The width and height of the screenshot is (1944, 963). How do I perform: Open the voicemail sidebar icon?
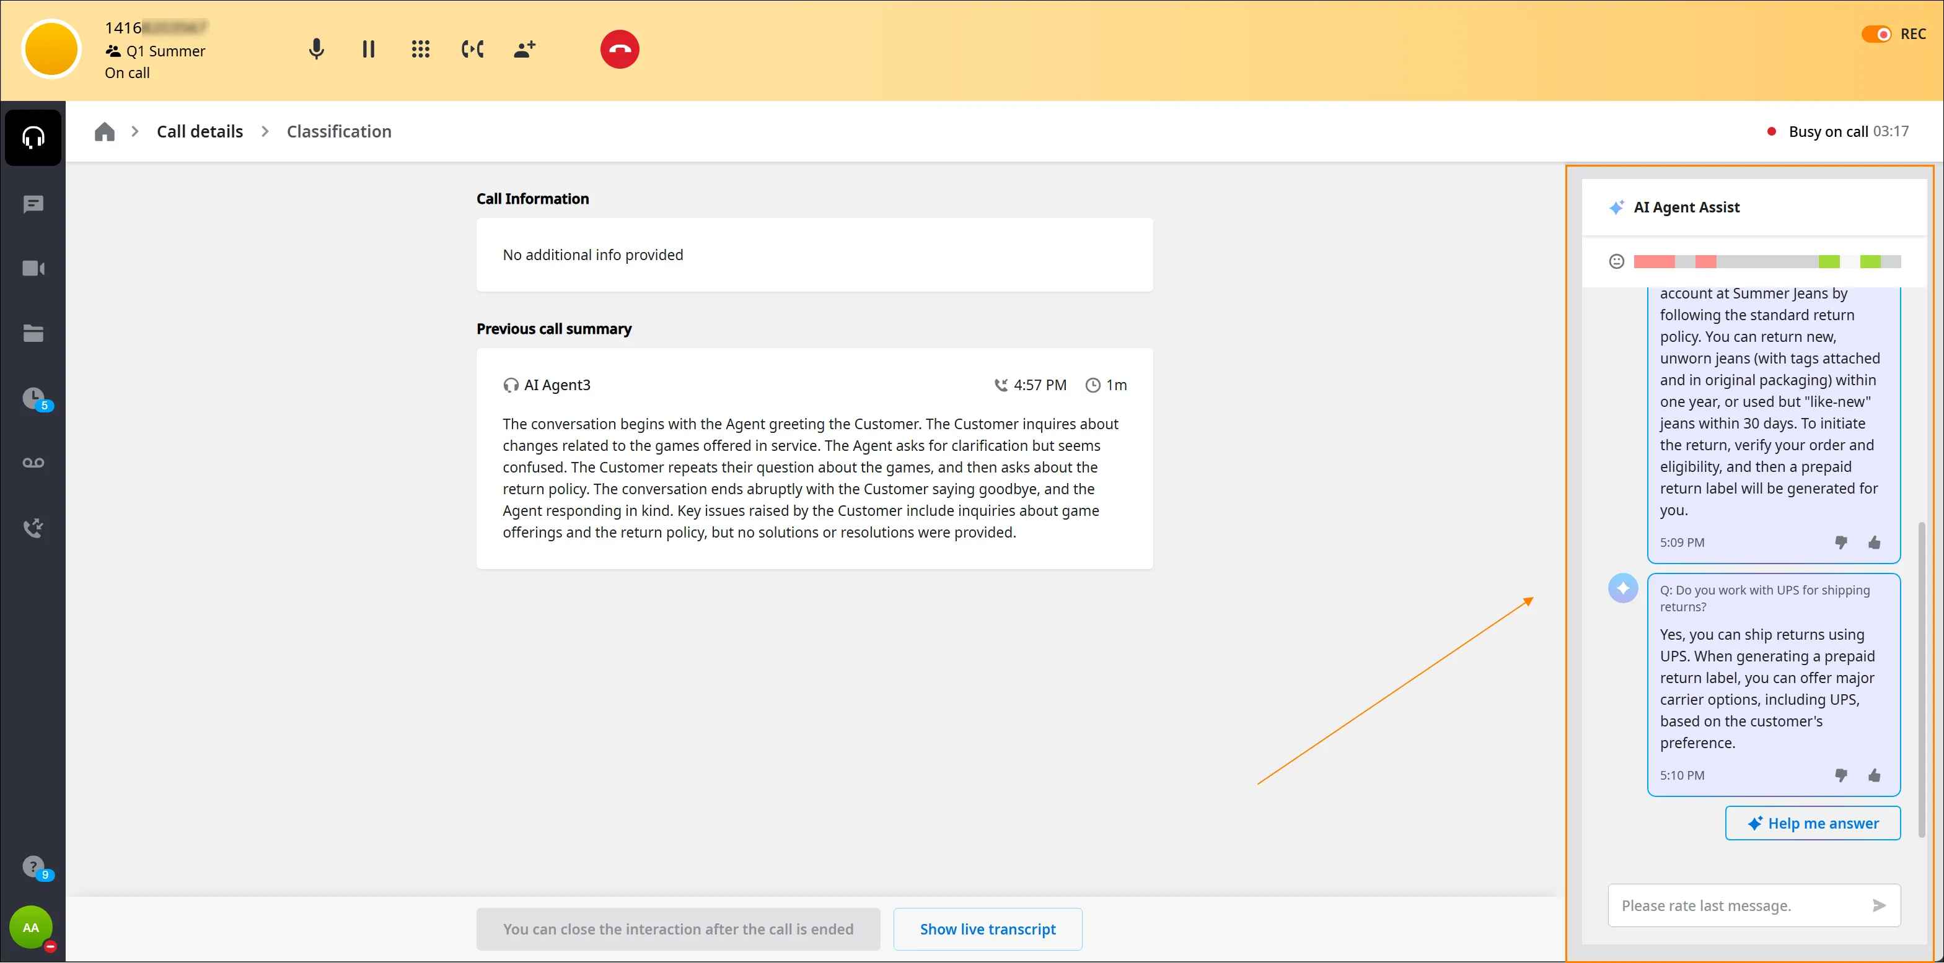pyautogui.click(x=33, y=462)
